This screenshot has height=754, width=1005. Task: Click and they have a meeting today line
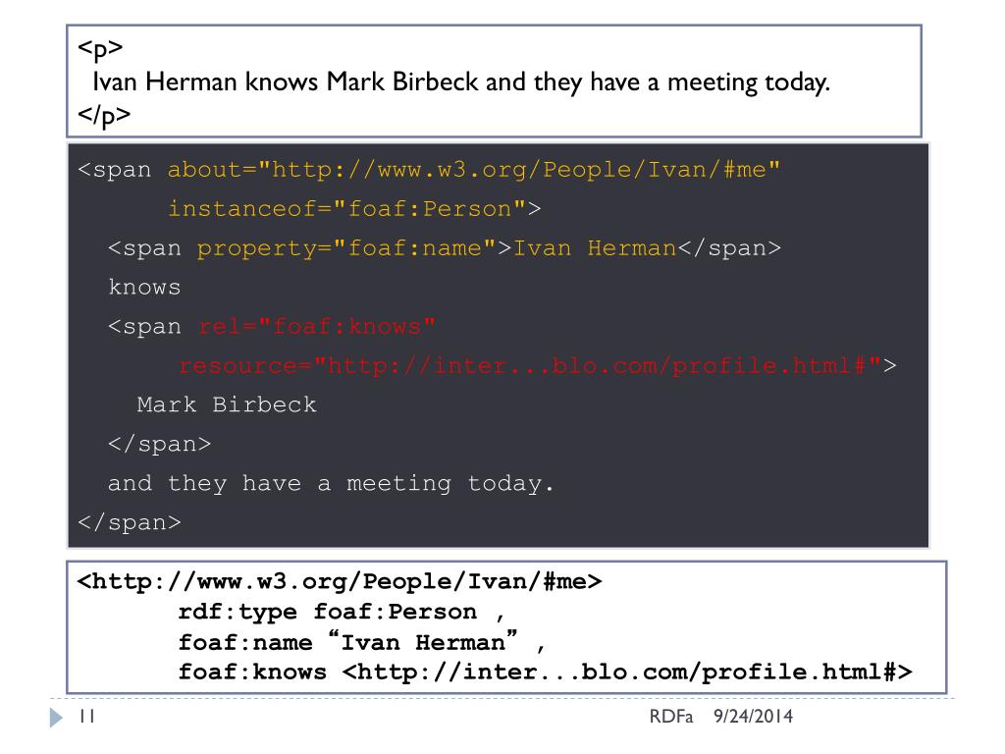331,483
